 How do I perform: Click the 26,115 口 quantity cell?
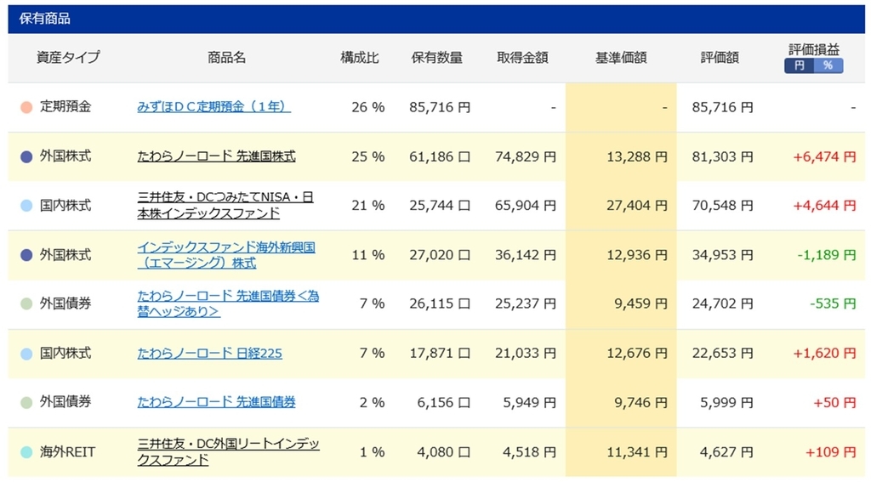tap(440, 303)
